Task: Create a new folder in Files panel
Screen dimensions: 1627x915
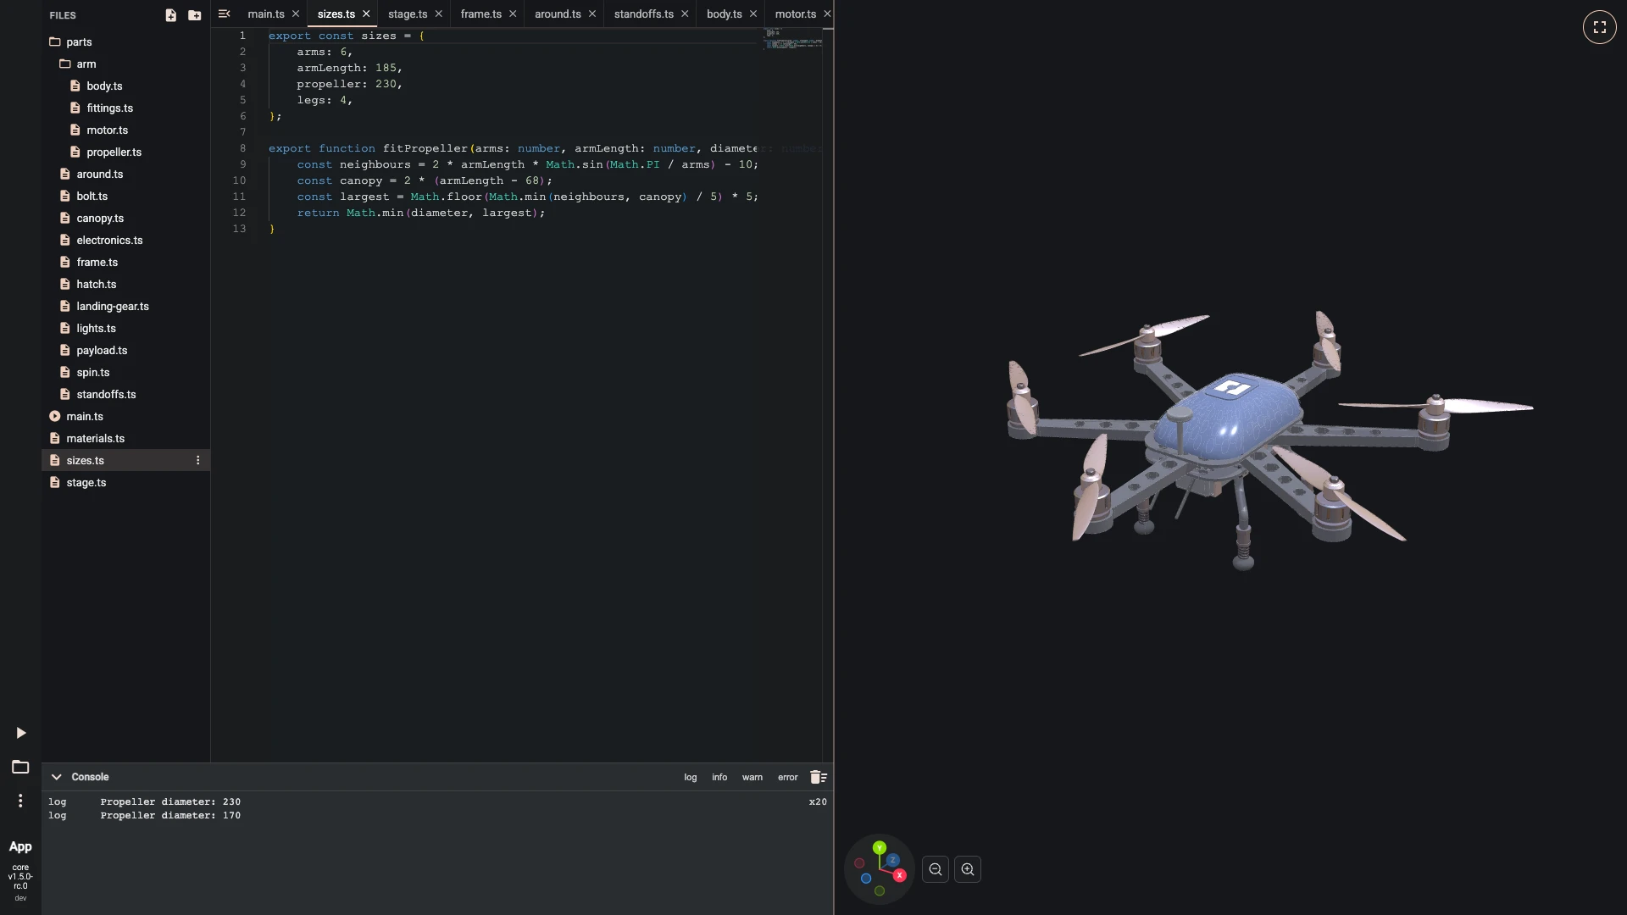Action: click(x=195, y=15)
